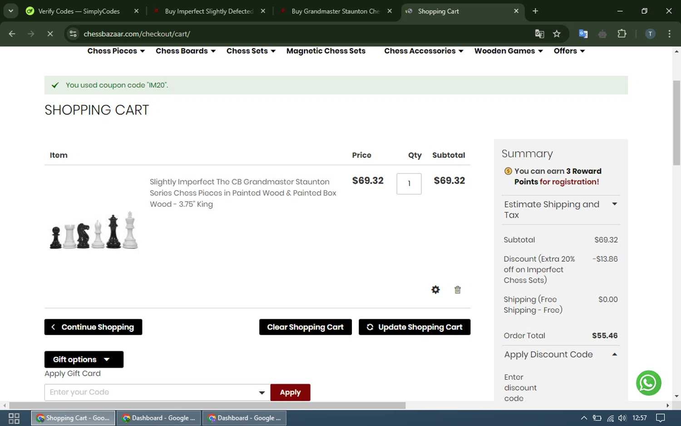Click 'for registration!' reward link
Viewport: 681px width, 426px height.
click(x=569, y=182)
